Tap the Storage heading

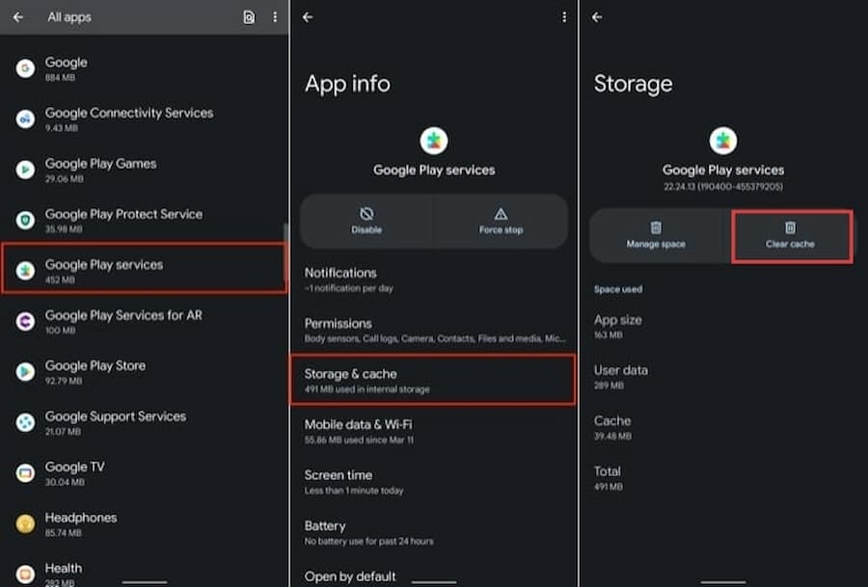coord(634,84)
